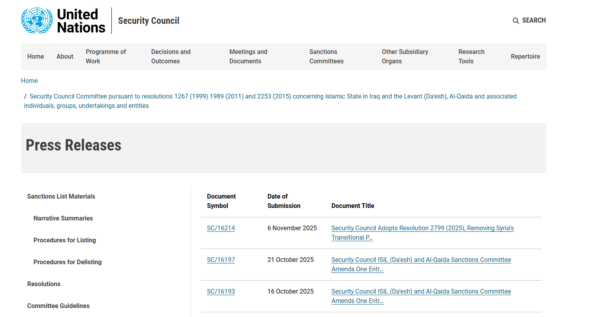The width and height of the screenshot is (600, 317).
Task: Open the Research Tools menu
Action: 471,57
